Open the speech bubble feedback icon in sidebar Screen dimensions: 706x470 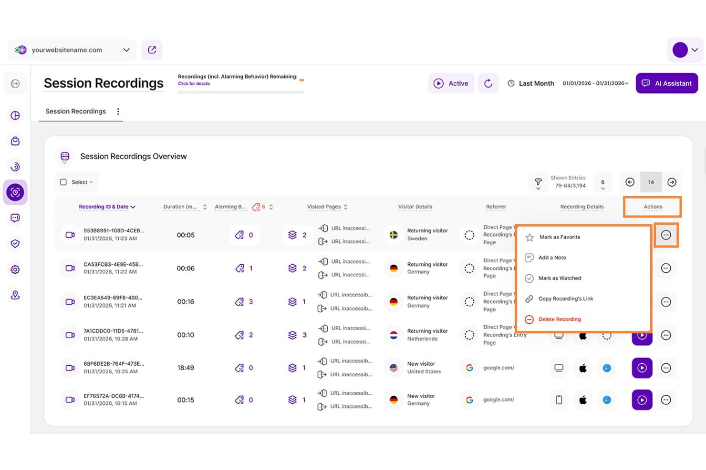pyautogui.click(x=15, y=218)
